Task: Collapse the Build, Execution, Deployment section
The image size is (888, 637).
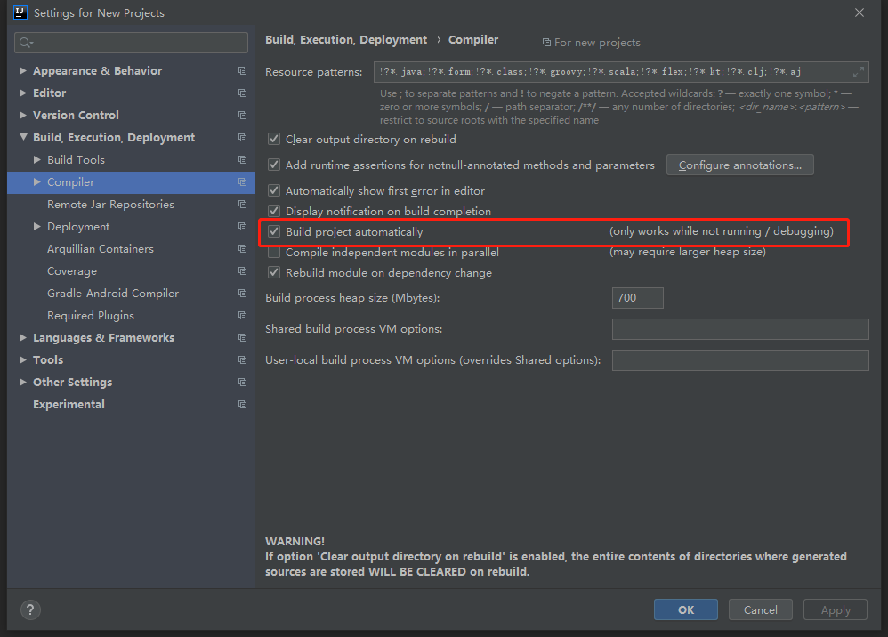Action: point(23,137)
